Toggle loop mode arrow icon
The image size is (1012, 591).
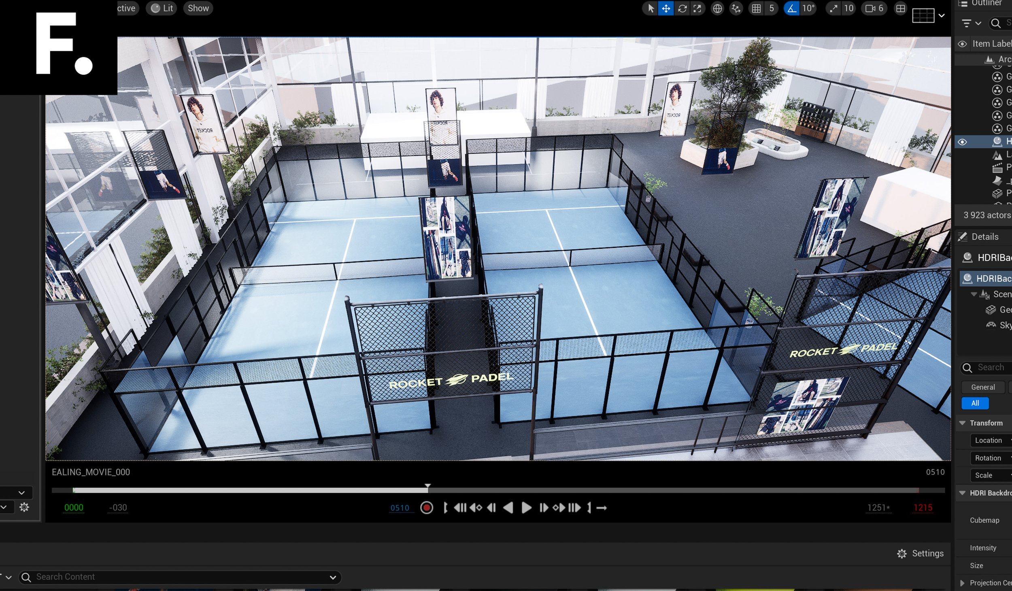point(602,508)
